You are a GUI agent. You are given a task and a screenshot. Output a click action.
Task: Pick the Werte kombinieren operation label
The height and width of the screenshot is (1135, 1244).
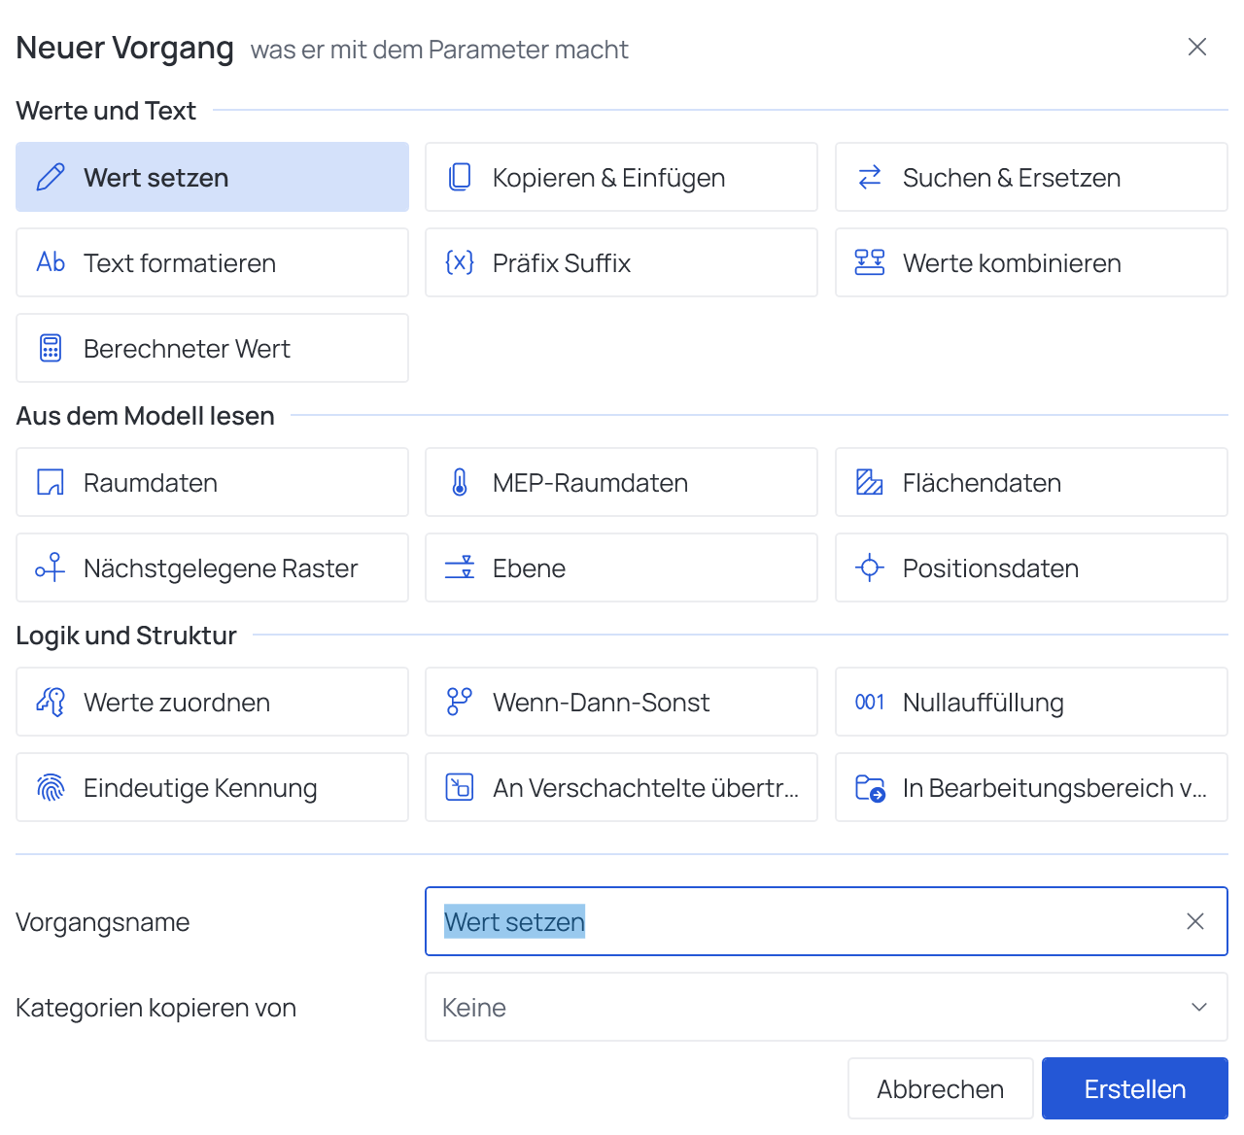[x=1012, y=263]
